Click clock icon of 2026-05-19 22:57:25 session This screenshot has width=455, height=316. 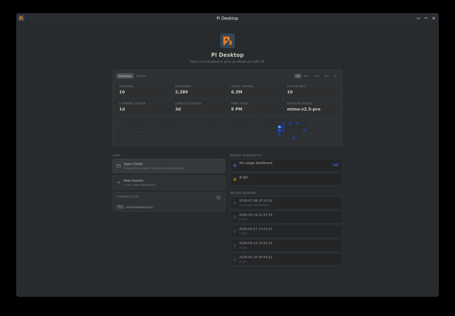[x=235, y=217]
